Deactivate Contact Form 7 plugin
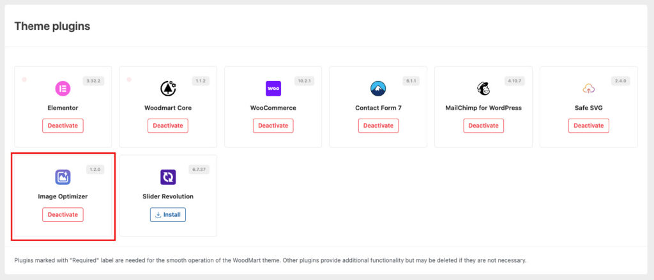The height and width of the screenshot is (280, 654). click(x=378, y=126)
